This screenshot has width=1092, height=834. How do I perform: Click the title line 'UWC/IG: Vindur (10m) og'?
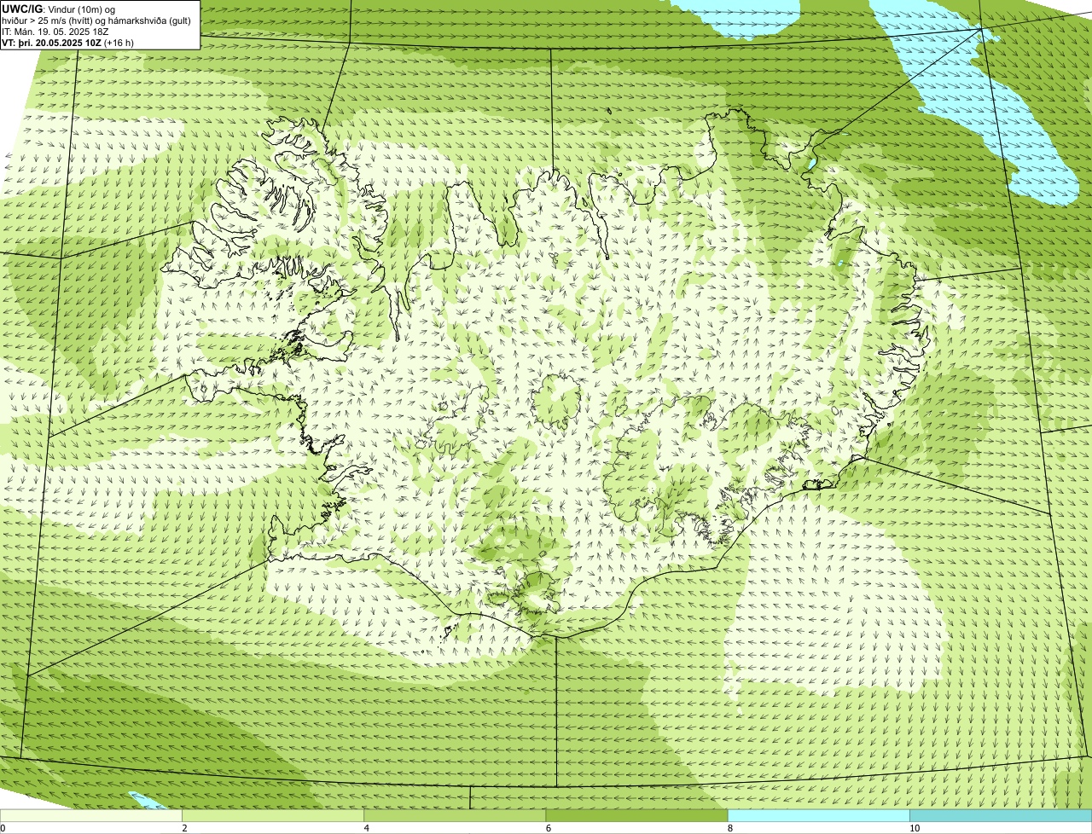(x=59, y=9)
